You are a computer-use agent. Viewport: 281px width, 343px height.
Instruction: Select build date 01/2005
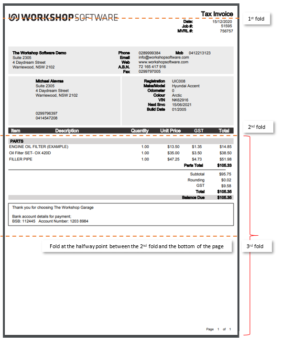pos(179,109)
